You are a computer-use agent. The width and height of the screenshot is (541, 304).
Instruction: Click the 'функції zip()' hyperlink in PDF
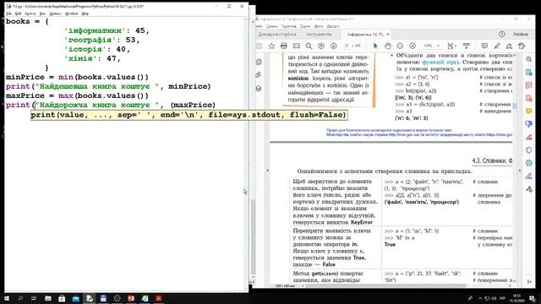(x=440, y=62)
